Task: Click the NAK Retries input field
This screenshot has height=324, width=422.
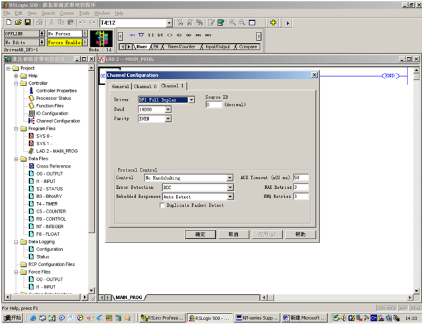Action: coord(301,187)
